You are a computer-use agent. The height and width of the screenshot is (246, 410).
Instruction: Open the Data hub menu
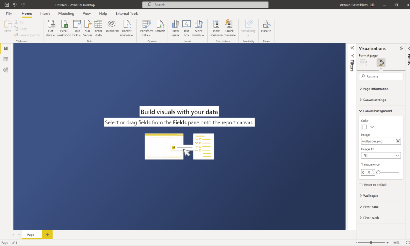(x=76, y=28)
